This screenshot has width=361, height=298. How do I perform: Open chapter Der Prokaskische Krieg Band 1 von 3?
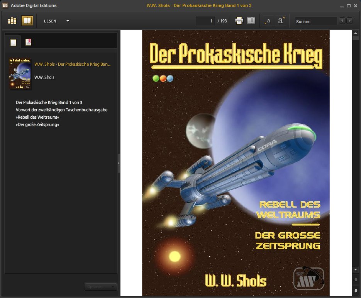click(49, 102)
